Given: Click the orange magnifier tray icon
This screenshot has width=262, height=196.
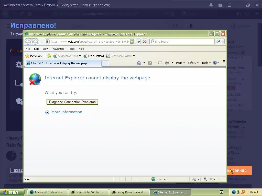Looking at the screenshot, I should click(x=243, y=192).
